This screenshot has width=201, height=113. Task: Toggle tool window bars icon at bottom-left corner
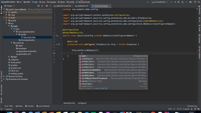2,109
